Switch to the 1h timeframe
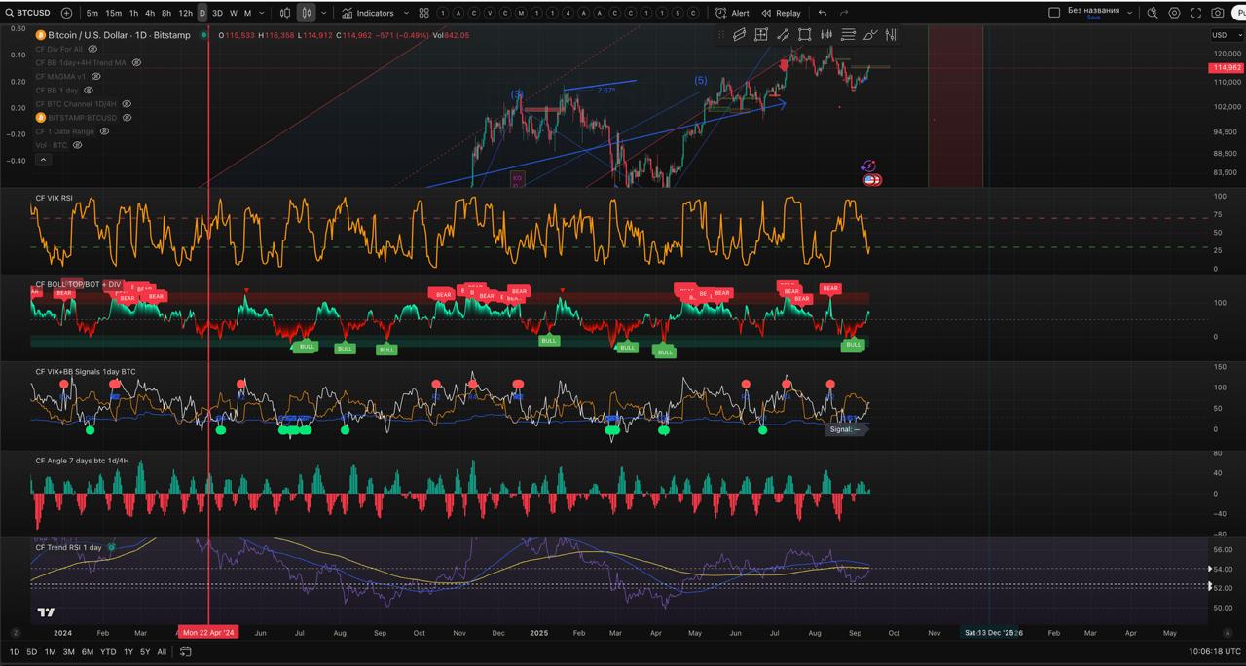 click(133, 13)
